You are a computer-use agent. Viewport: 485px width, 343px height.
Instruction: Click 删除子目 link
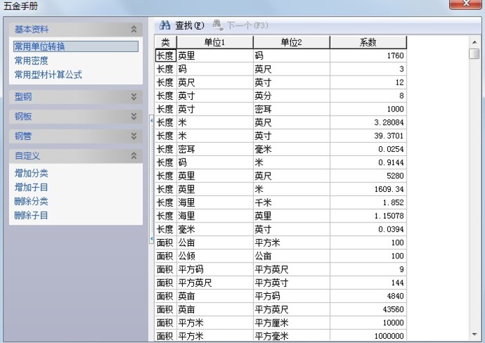click(x=31, y=216)
